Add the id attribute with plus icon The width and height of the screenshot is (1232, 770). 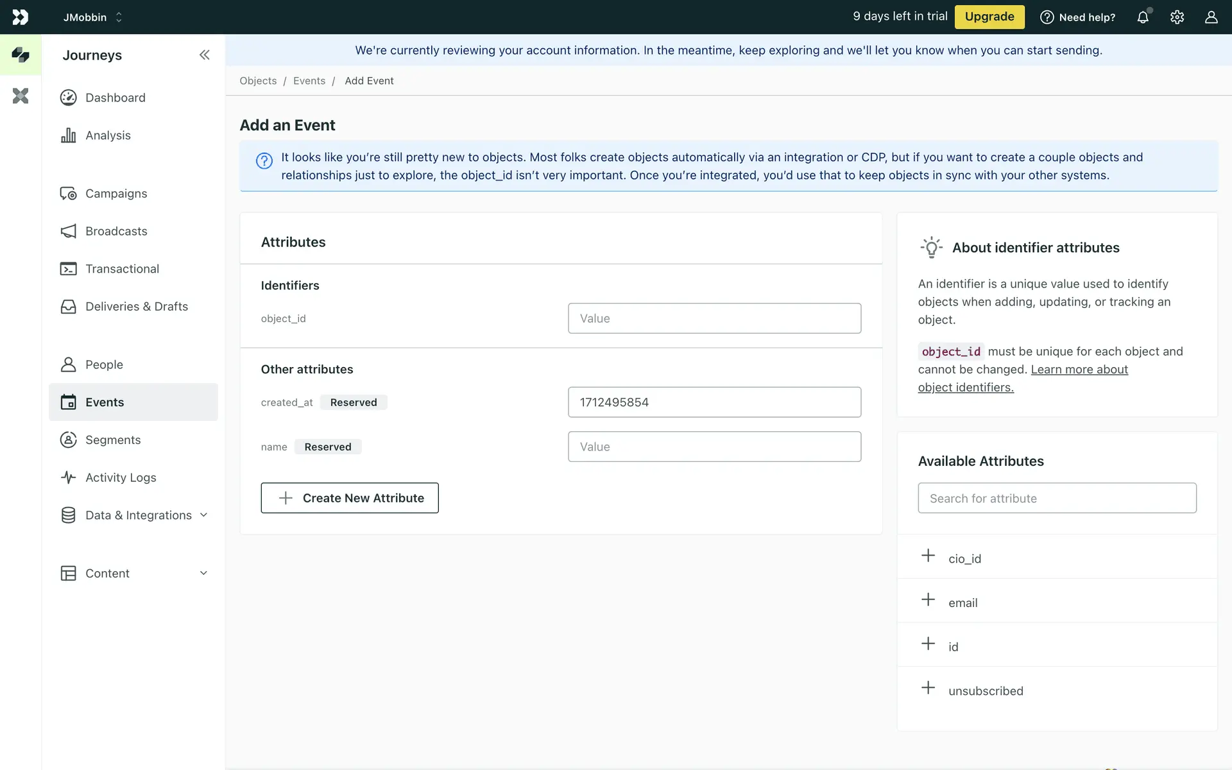(928, 644)
